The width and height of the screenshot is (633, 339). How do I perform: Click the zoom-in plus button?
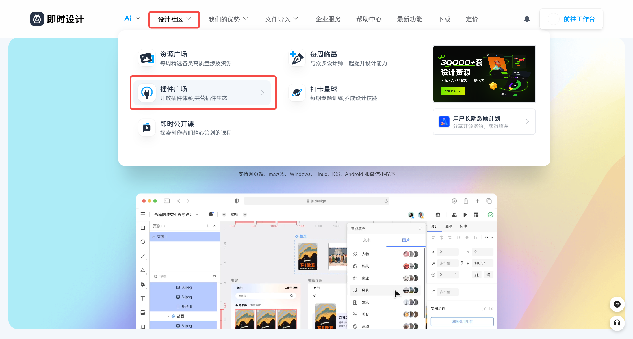click(245, 215)
